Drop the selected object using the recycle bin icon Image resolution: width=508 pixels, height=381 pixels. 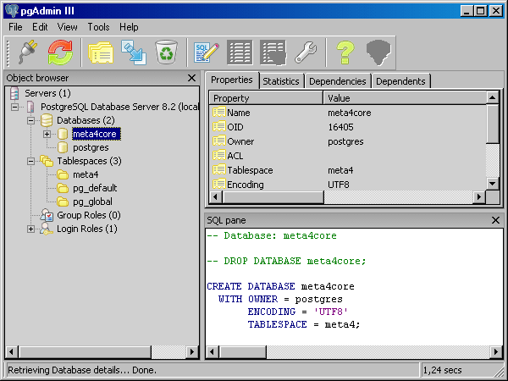click(x=166, y=52)
